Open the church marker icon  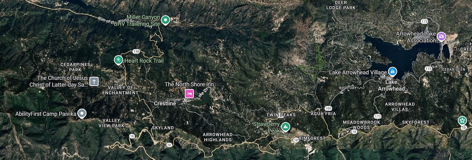[94, 81]
